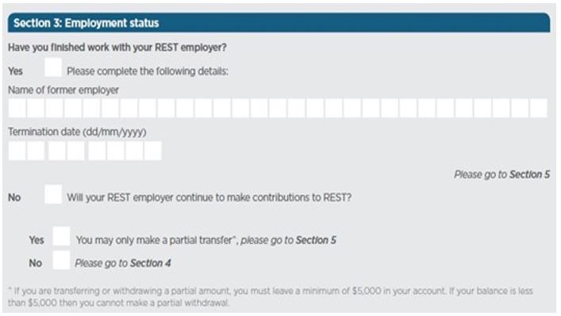561x316 pixels.
Task: Click last year digit of termination date
Action: (x=153, y=151)
